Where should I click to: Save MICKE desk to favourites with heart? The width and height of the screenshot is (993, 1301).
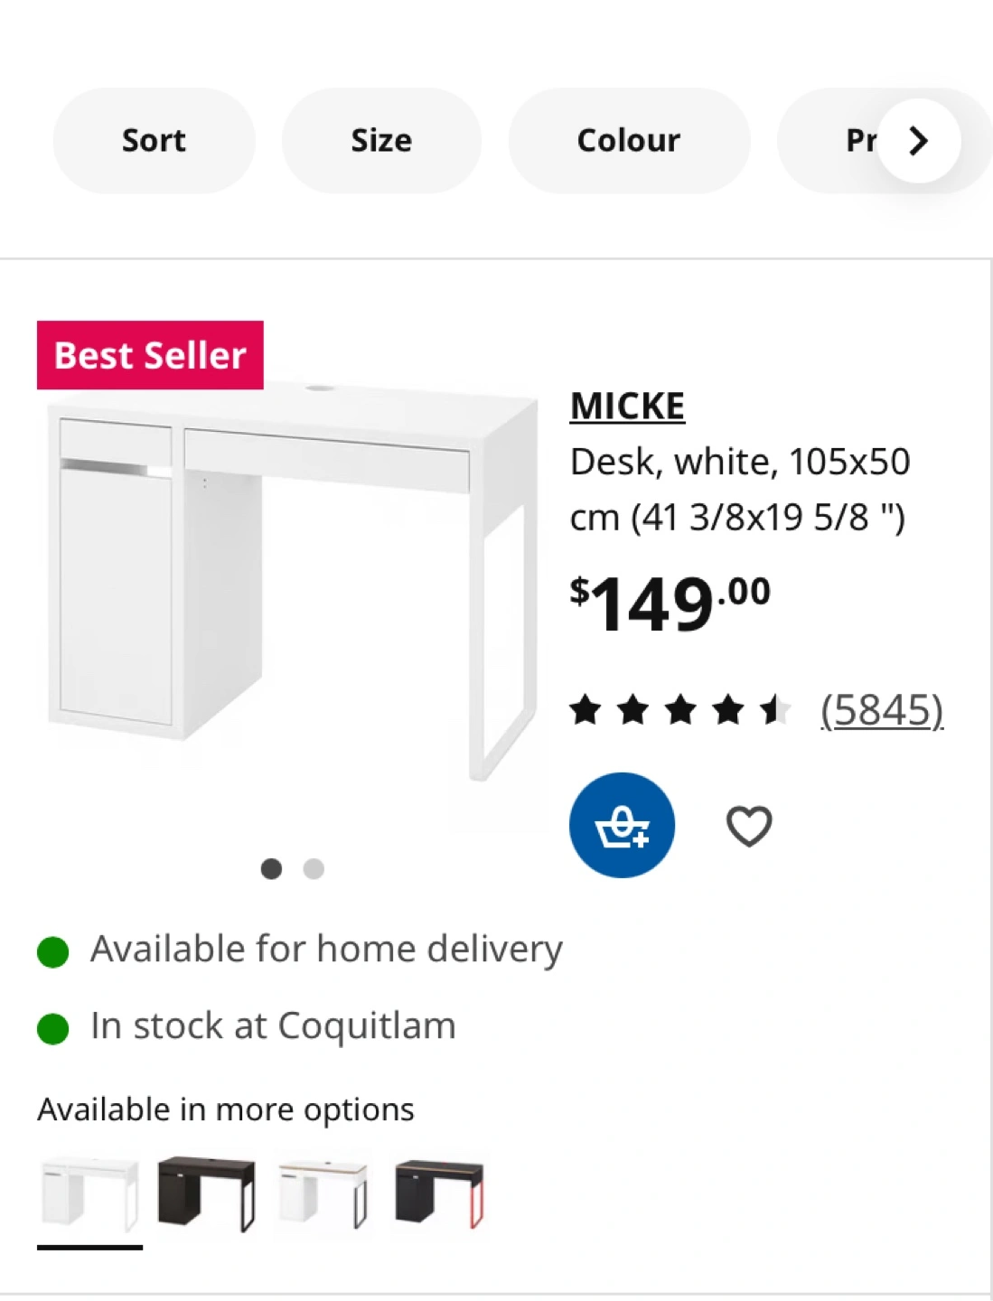[749, 826]
